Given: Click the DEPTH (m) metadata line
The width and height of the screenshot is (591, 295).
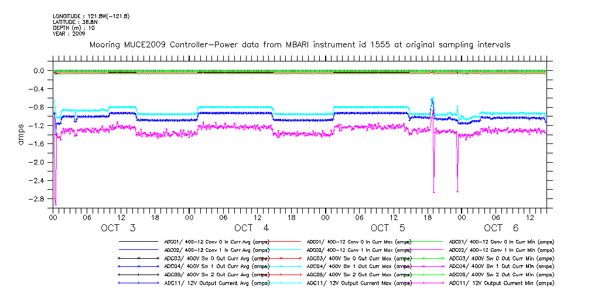Looking at the screenshot, I should click(x=74, y=28).
